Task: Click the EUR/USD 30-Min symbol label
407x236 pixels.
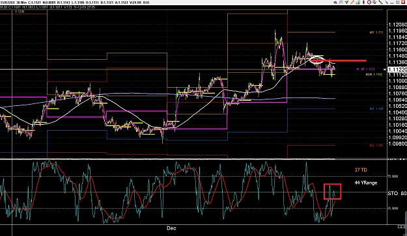Action: click(14, 3)
